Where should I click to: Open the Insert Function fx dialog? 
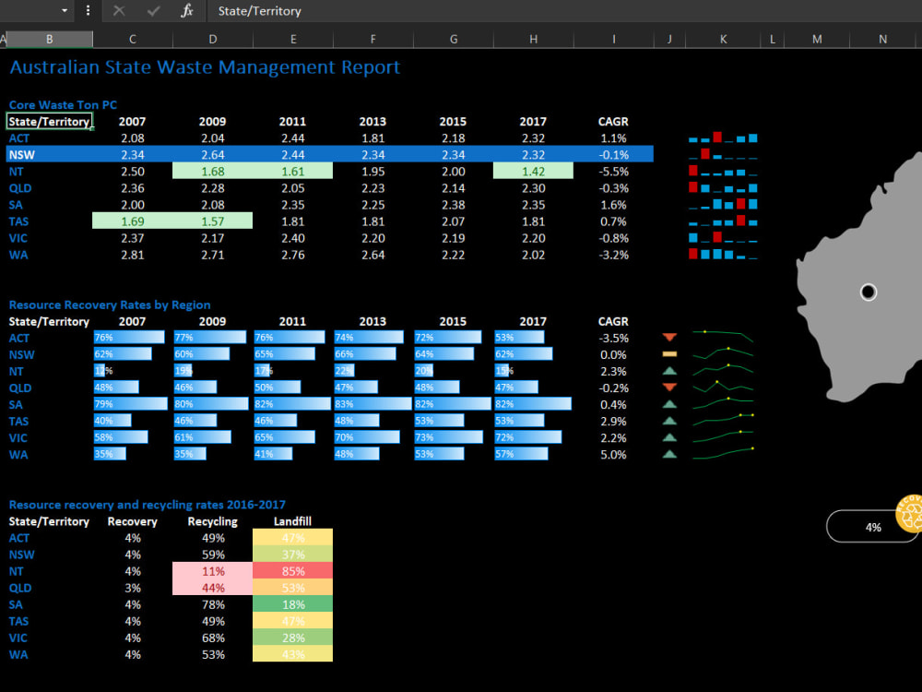coord(187,10)
